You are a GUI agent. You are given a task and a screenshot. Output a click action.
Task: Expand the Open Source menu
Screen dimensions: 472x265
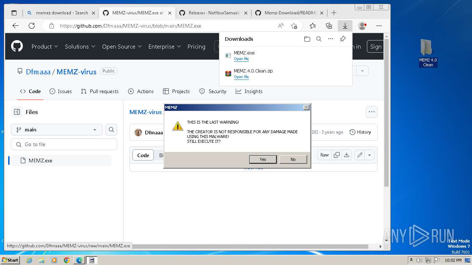click(x=122, y=46)
